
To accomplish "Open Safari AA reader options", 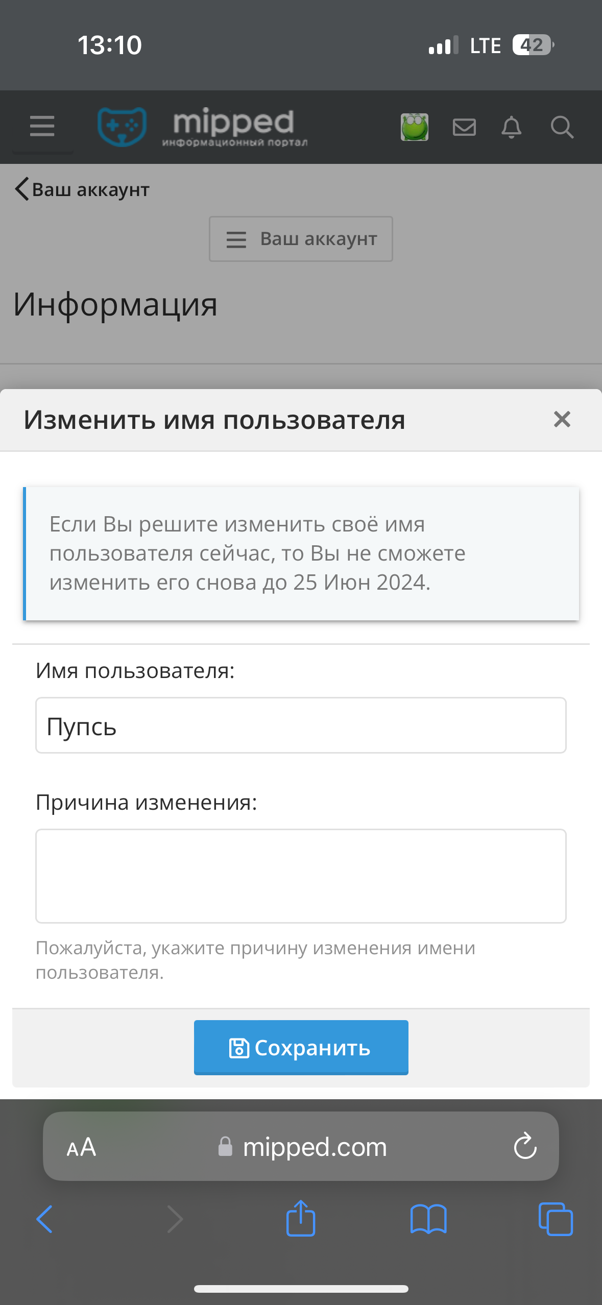I will coord(82,1147).
